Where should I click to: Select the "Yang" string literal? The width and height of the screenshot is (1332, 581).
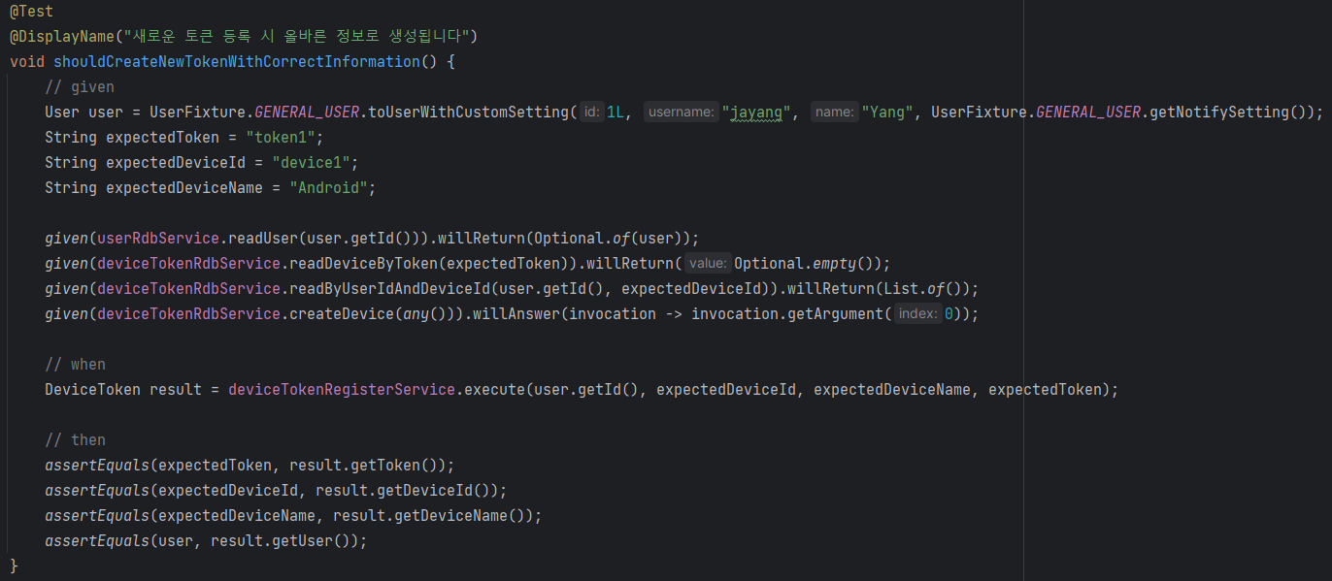point(887,113)
